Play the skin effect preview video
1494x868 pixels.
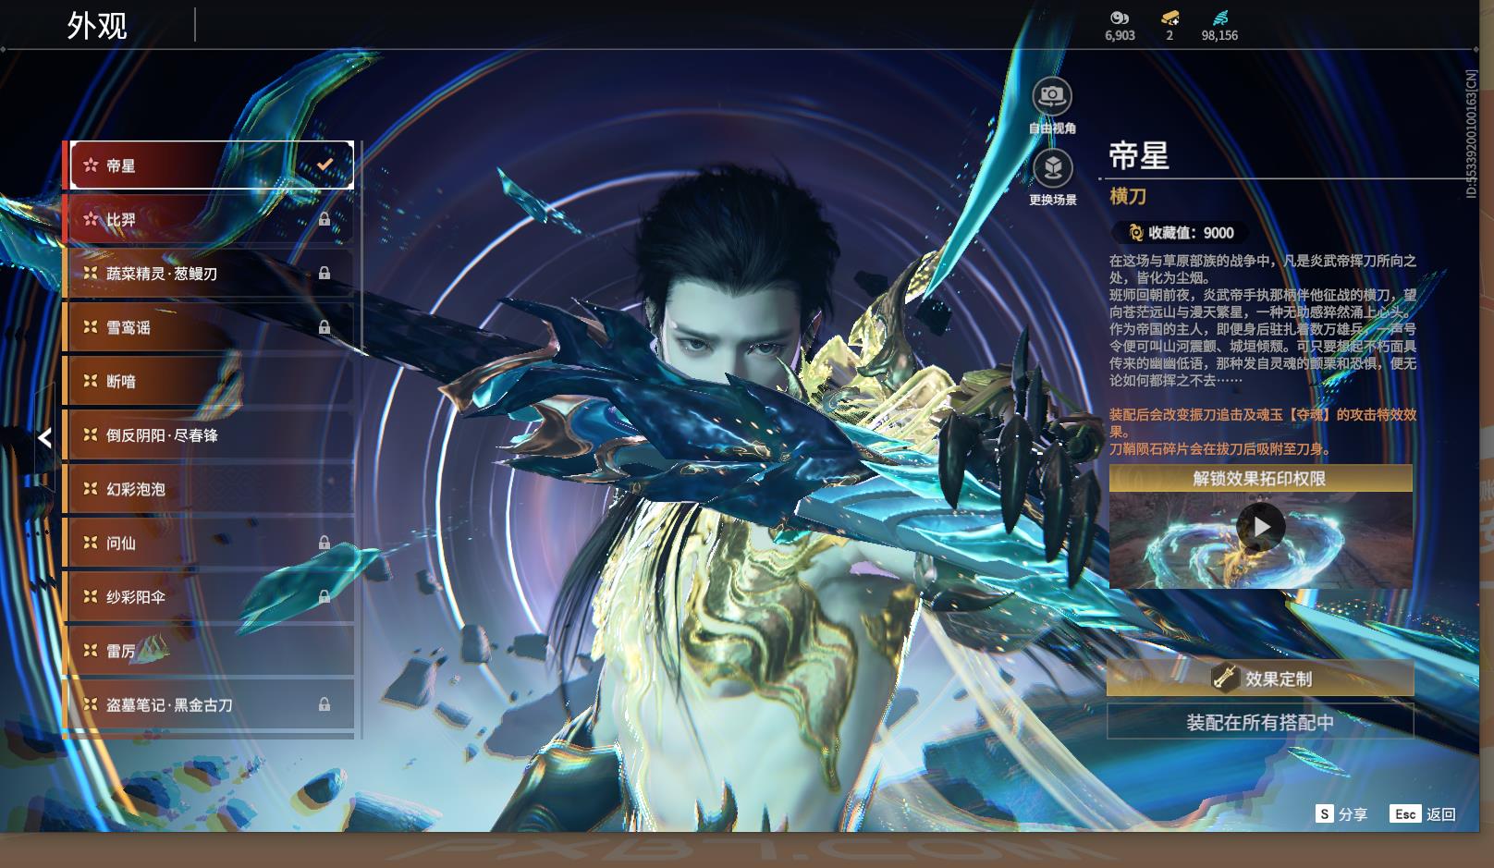click(x=1260, y=527)
